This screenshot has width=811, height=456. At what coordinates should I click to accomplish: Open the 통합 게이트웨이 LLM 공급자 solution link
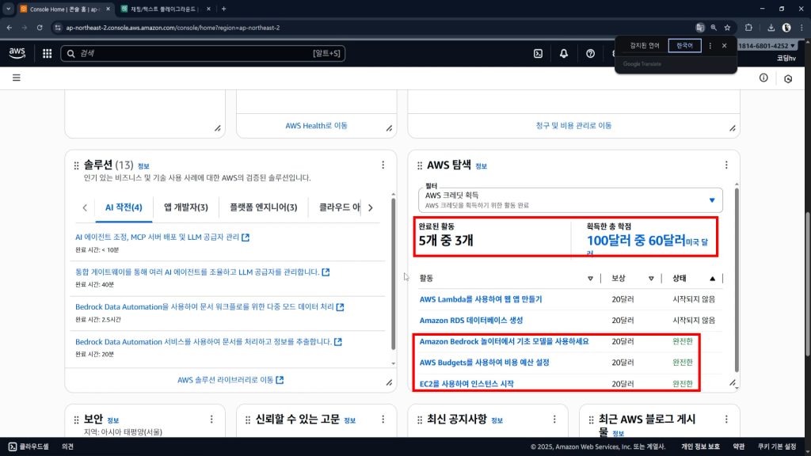(202, 272)
